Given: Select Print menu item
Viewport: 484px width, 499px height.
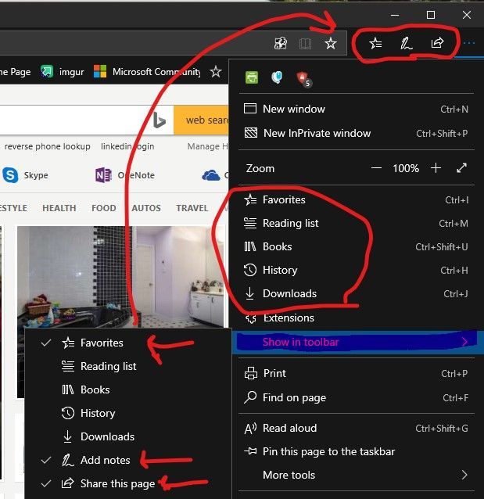Looking at the screenshot, I should click(357, 373).
